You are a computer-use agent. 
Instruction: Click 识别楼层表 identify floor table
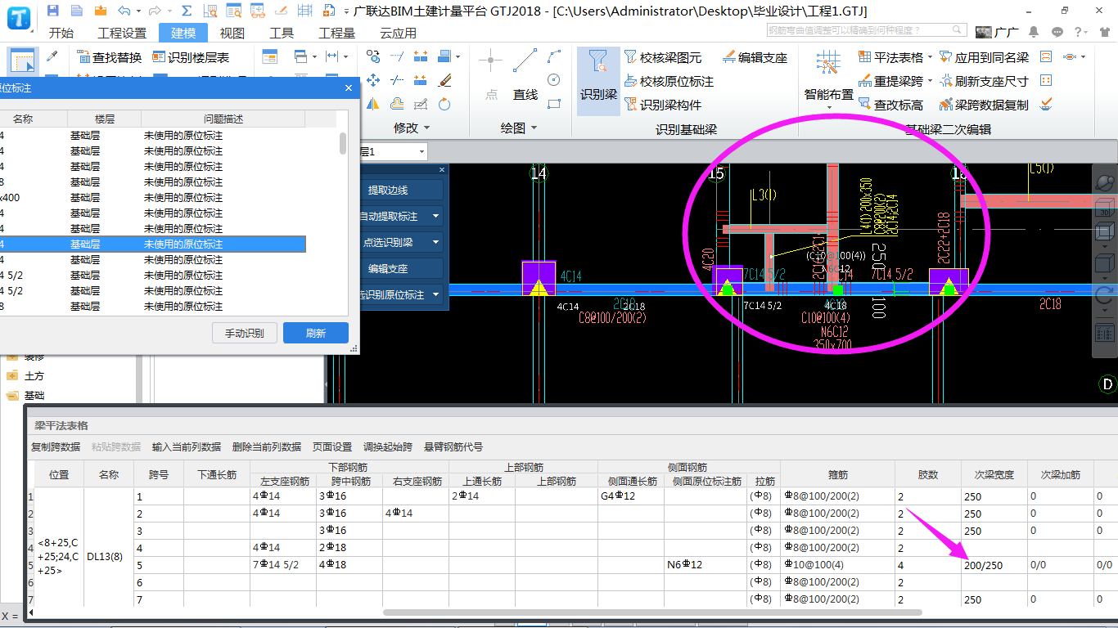191,57
